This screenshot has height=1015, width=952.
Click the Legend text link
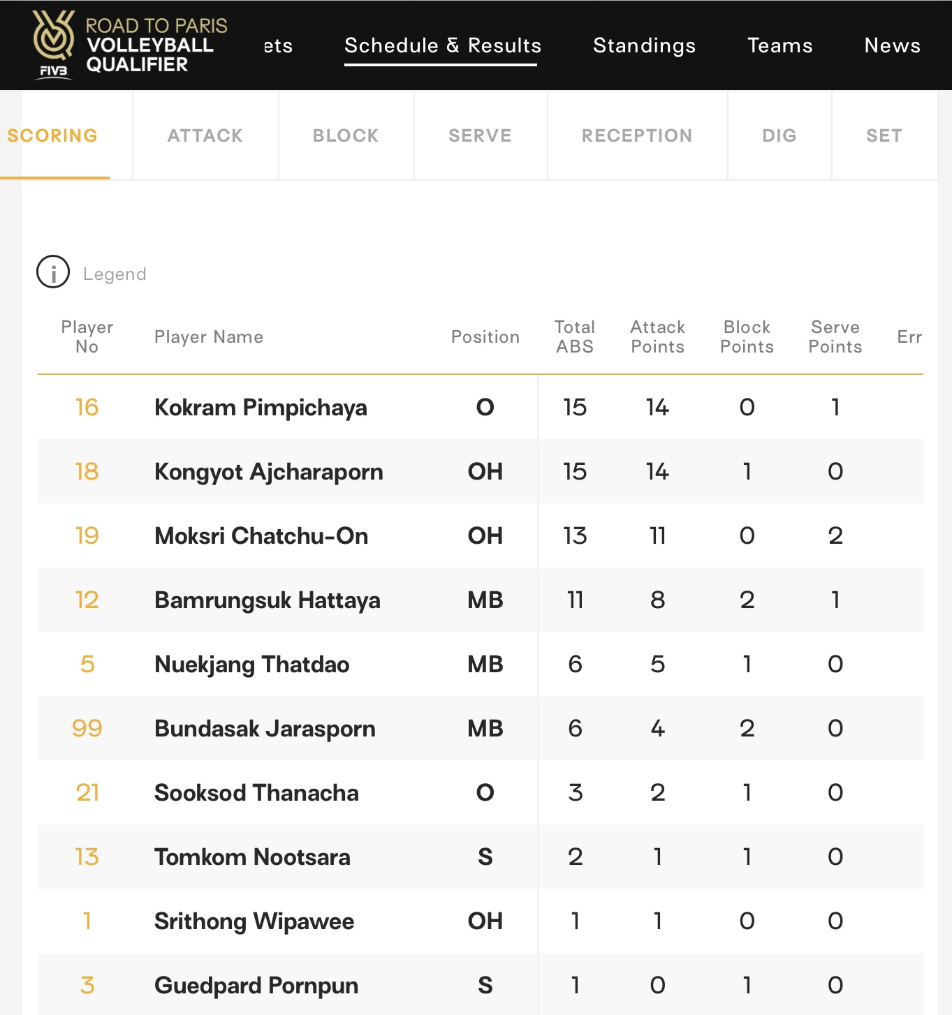click(115, 274)
